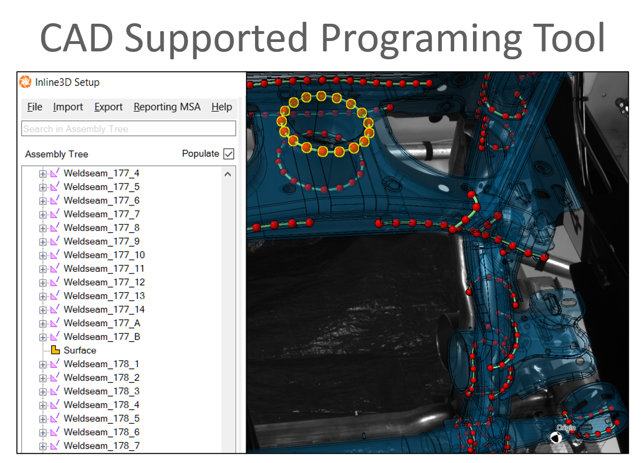The width and height of the screenshot is (643, 463).
Task: Expand the Weldseam_177_A tree node
Action: click(x=43, y=324)
